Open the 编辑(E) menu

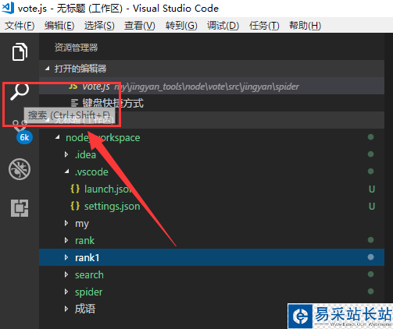[x=59, y=26]
